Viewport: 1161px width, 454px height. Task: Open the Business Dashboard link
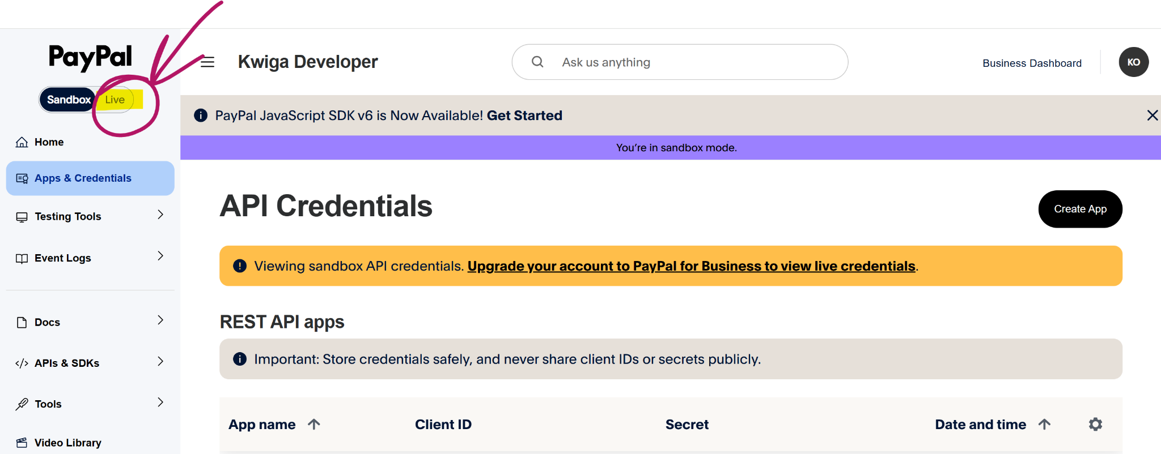pyautogui.click(x=1032, y=63)
